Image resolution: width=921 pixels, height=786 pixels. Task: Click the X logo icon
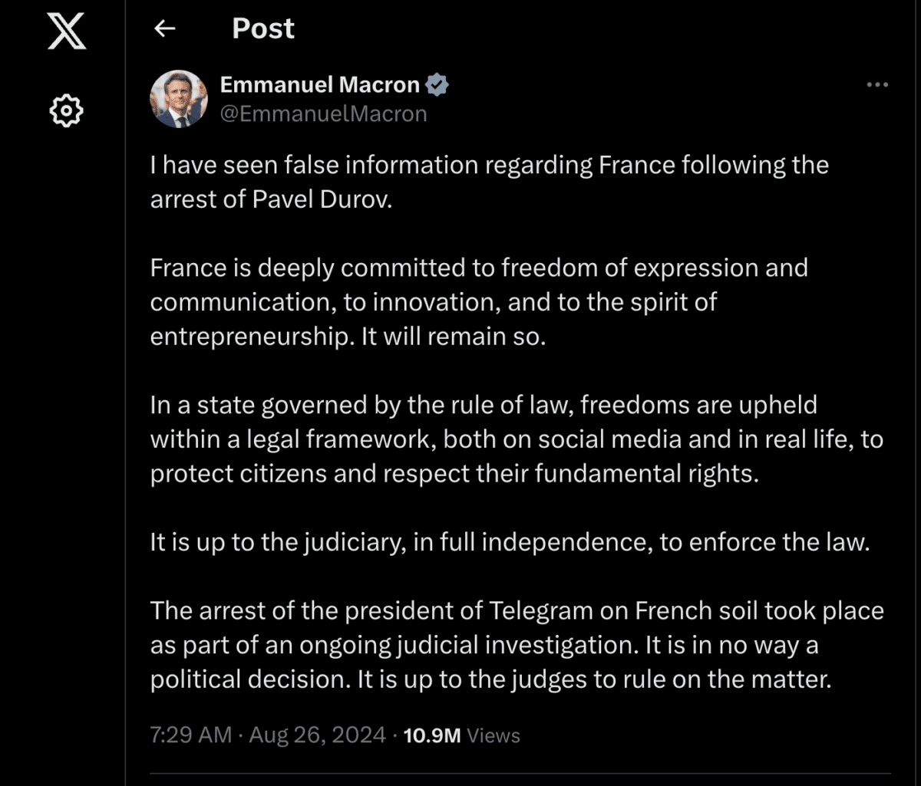coord(67,30)
